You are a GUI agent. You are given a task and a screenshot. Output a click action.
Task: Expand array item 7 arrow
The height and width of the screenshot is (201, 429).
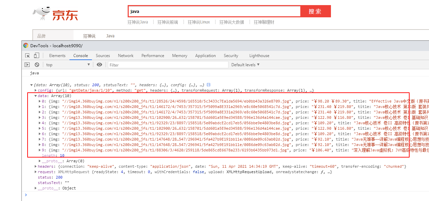(x=40, y=139)
